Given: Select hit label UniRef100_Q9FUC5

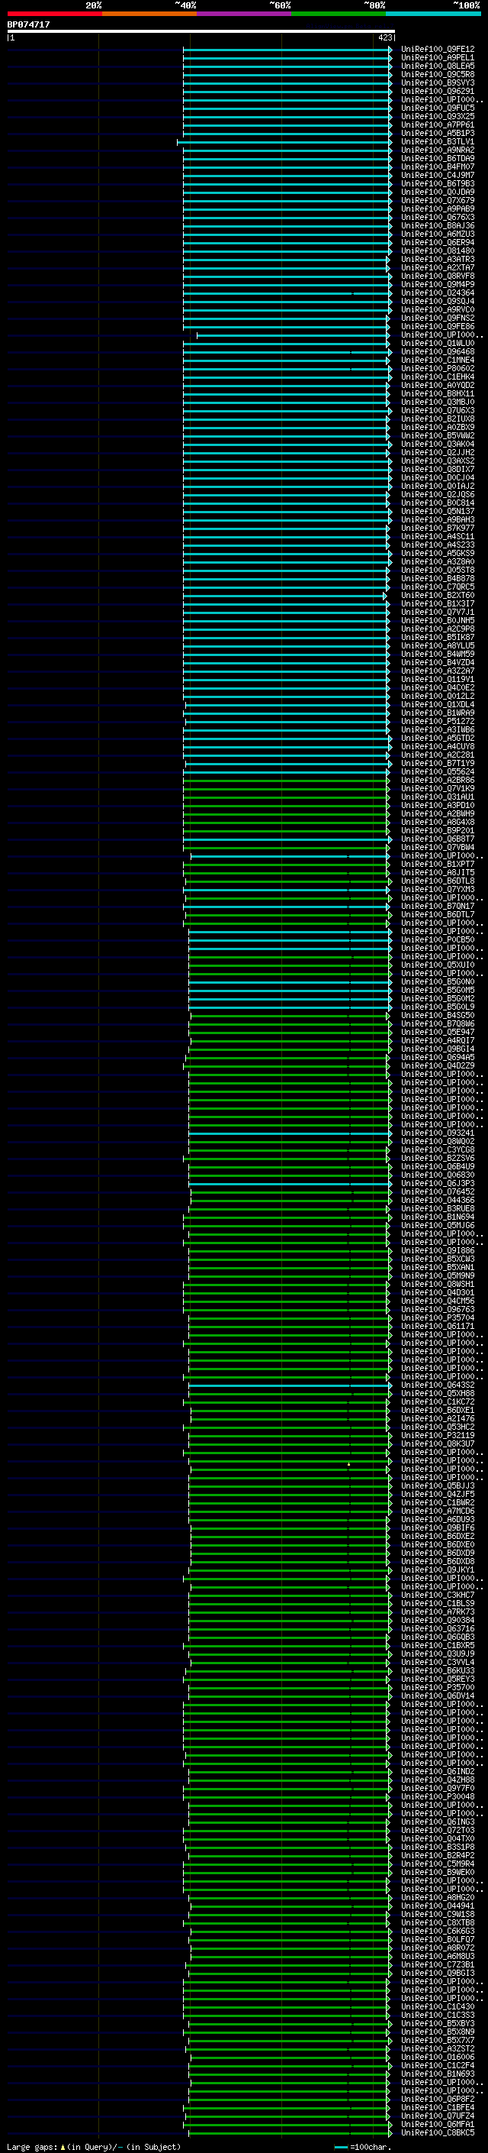Looking at the screenshot, I should 438,108.
